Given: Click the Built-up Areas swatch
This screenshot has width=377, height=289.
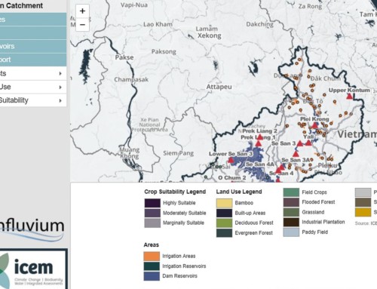Looking at the screenshot, I should 224,213.
